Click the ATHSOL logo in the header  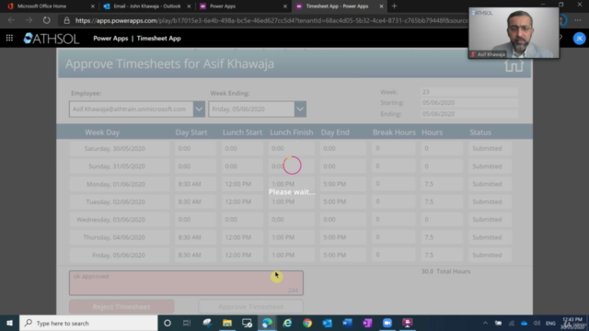52,39
